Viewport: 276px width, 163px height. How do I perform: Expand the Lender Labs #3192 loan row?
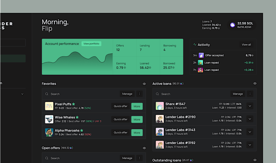[250, 145]
